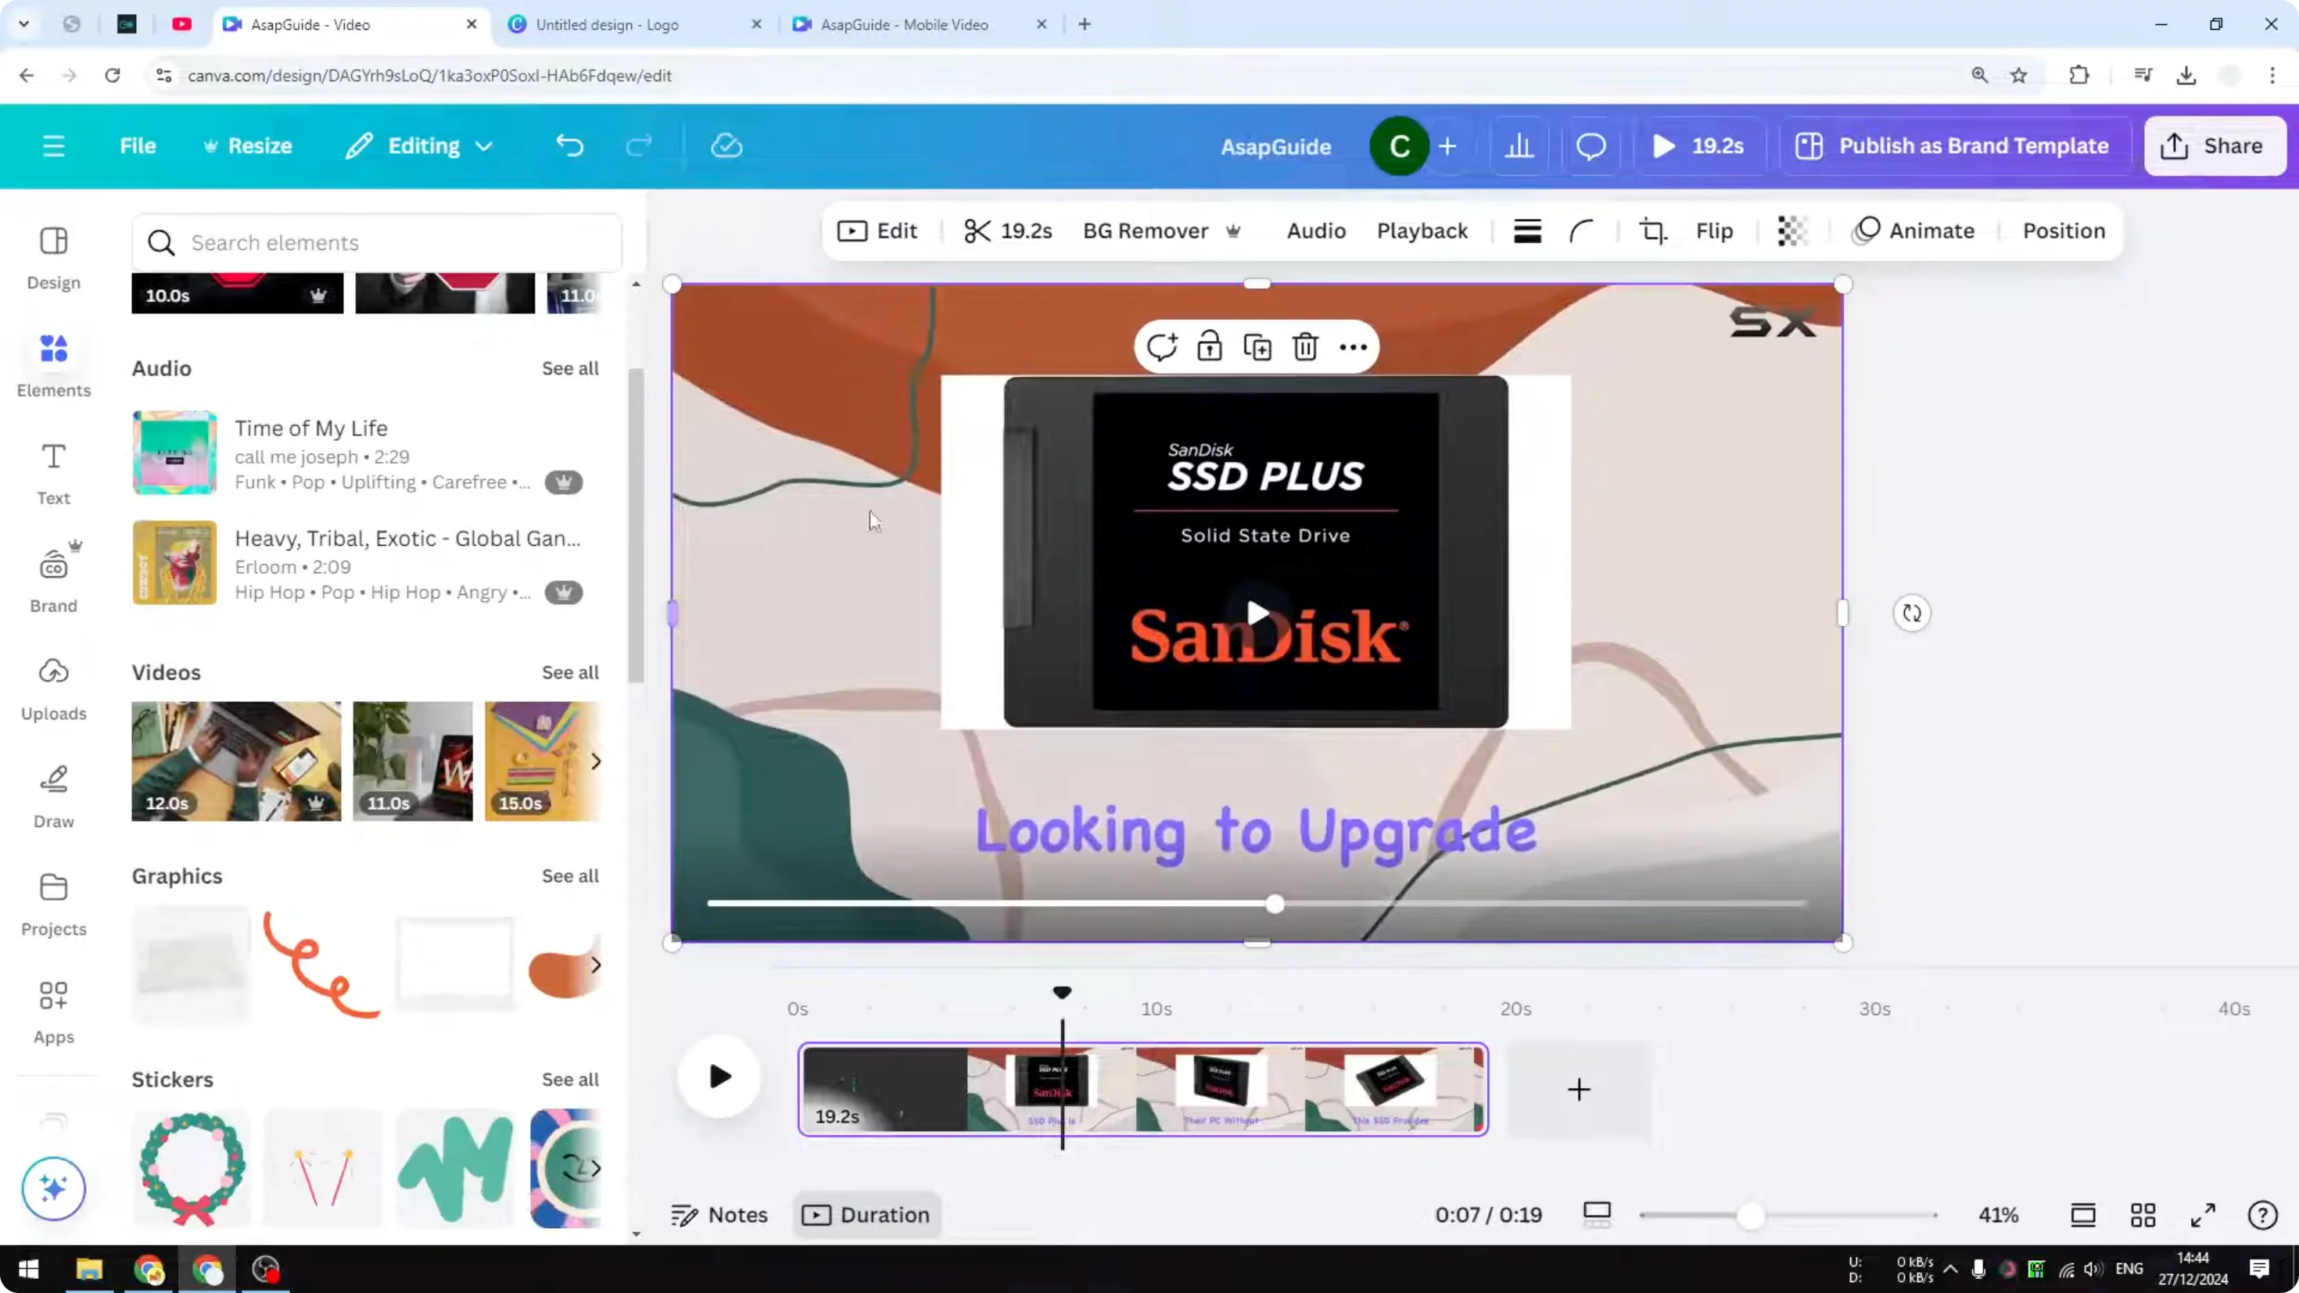The height and width of the screenshot is (1293, 2299).
Task: Open See all for Audio
Action: [568, 367]
